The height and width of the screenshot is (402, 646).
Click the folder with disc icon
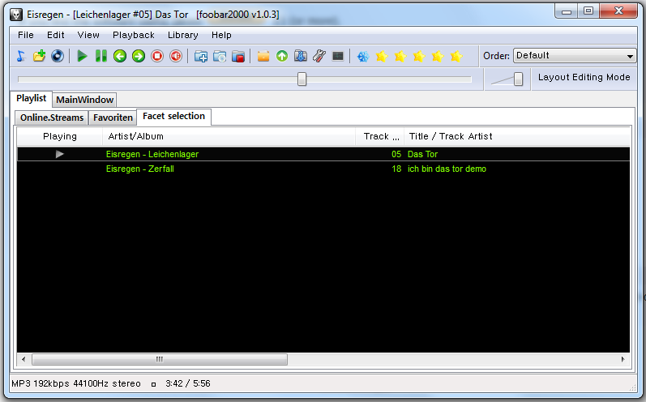pyautogui.click(x=220, y=56)
